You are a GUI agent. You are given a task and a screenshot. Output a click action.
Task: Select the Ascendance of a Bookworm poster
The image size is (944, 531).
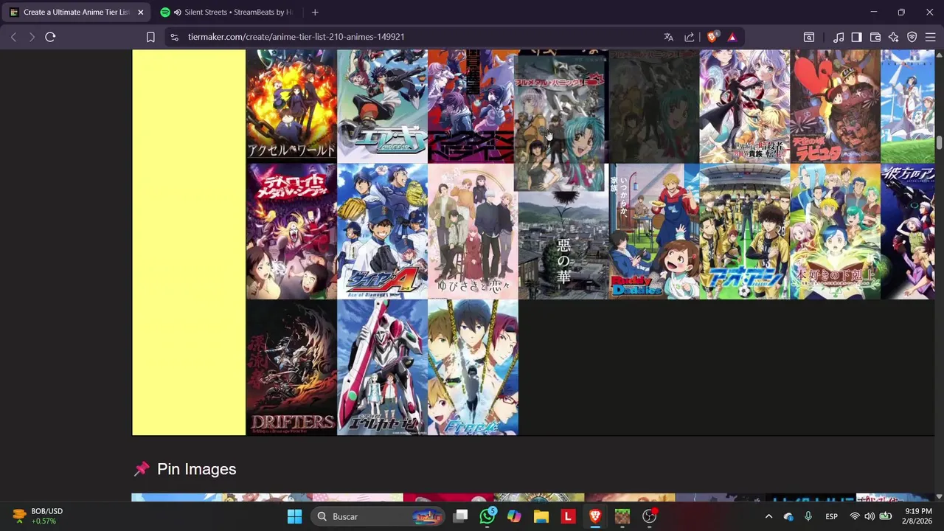(x=835, y=232)
